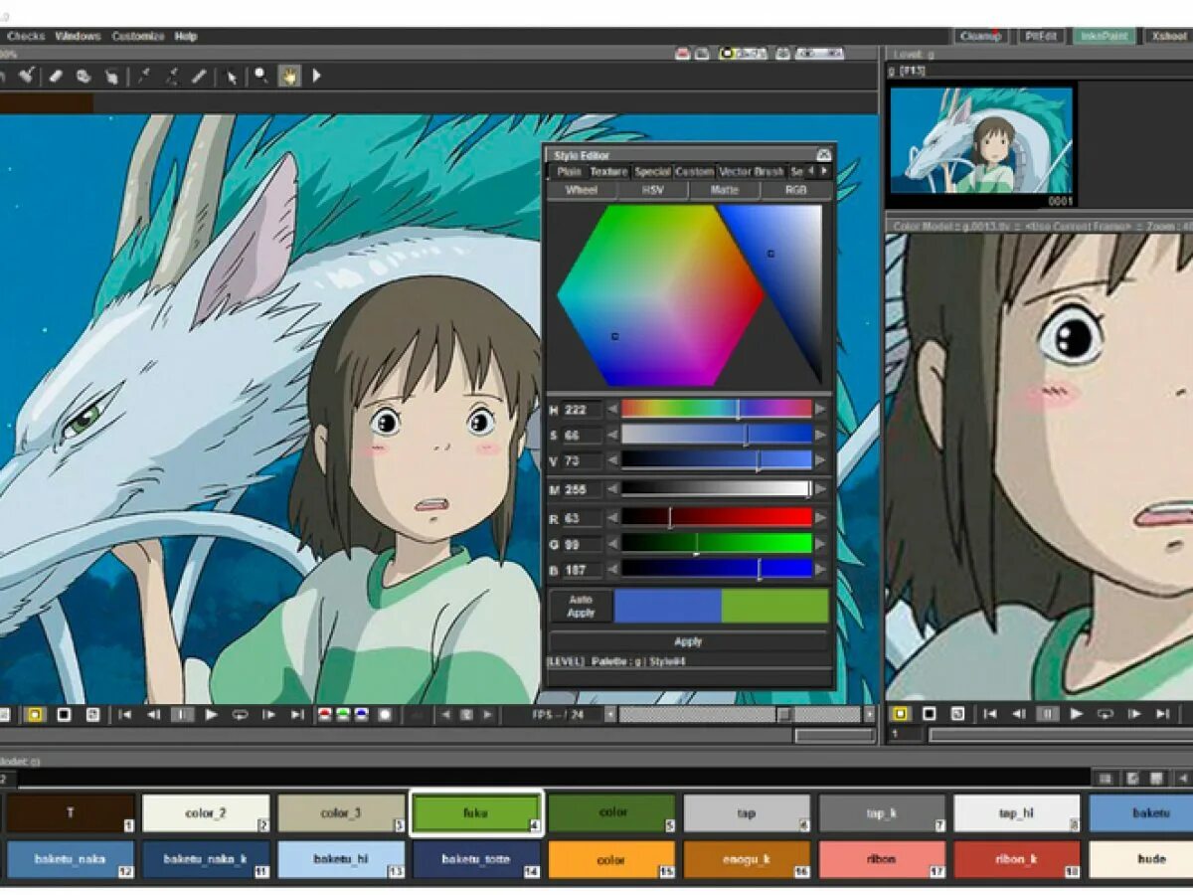Increase the B value with right arrow
Screen dimensions: 1193x895
pyautogui.click(x=820, y=569)
